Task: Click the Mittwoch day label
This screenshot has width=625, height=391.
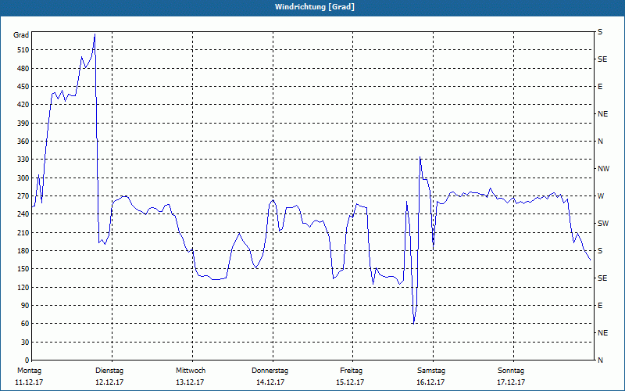Action: pyautogui.click(x=191, y=371)
